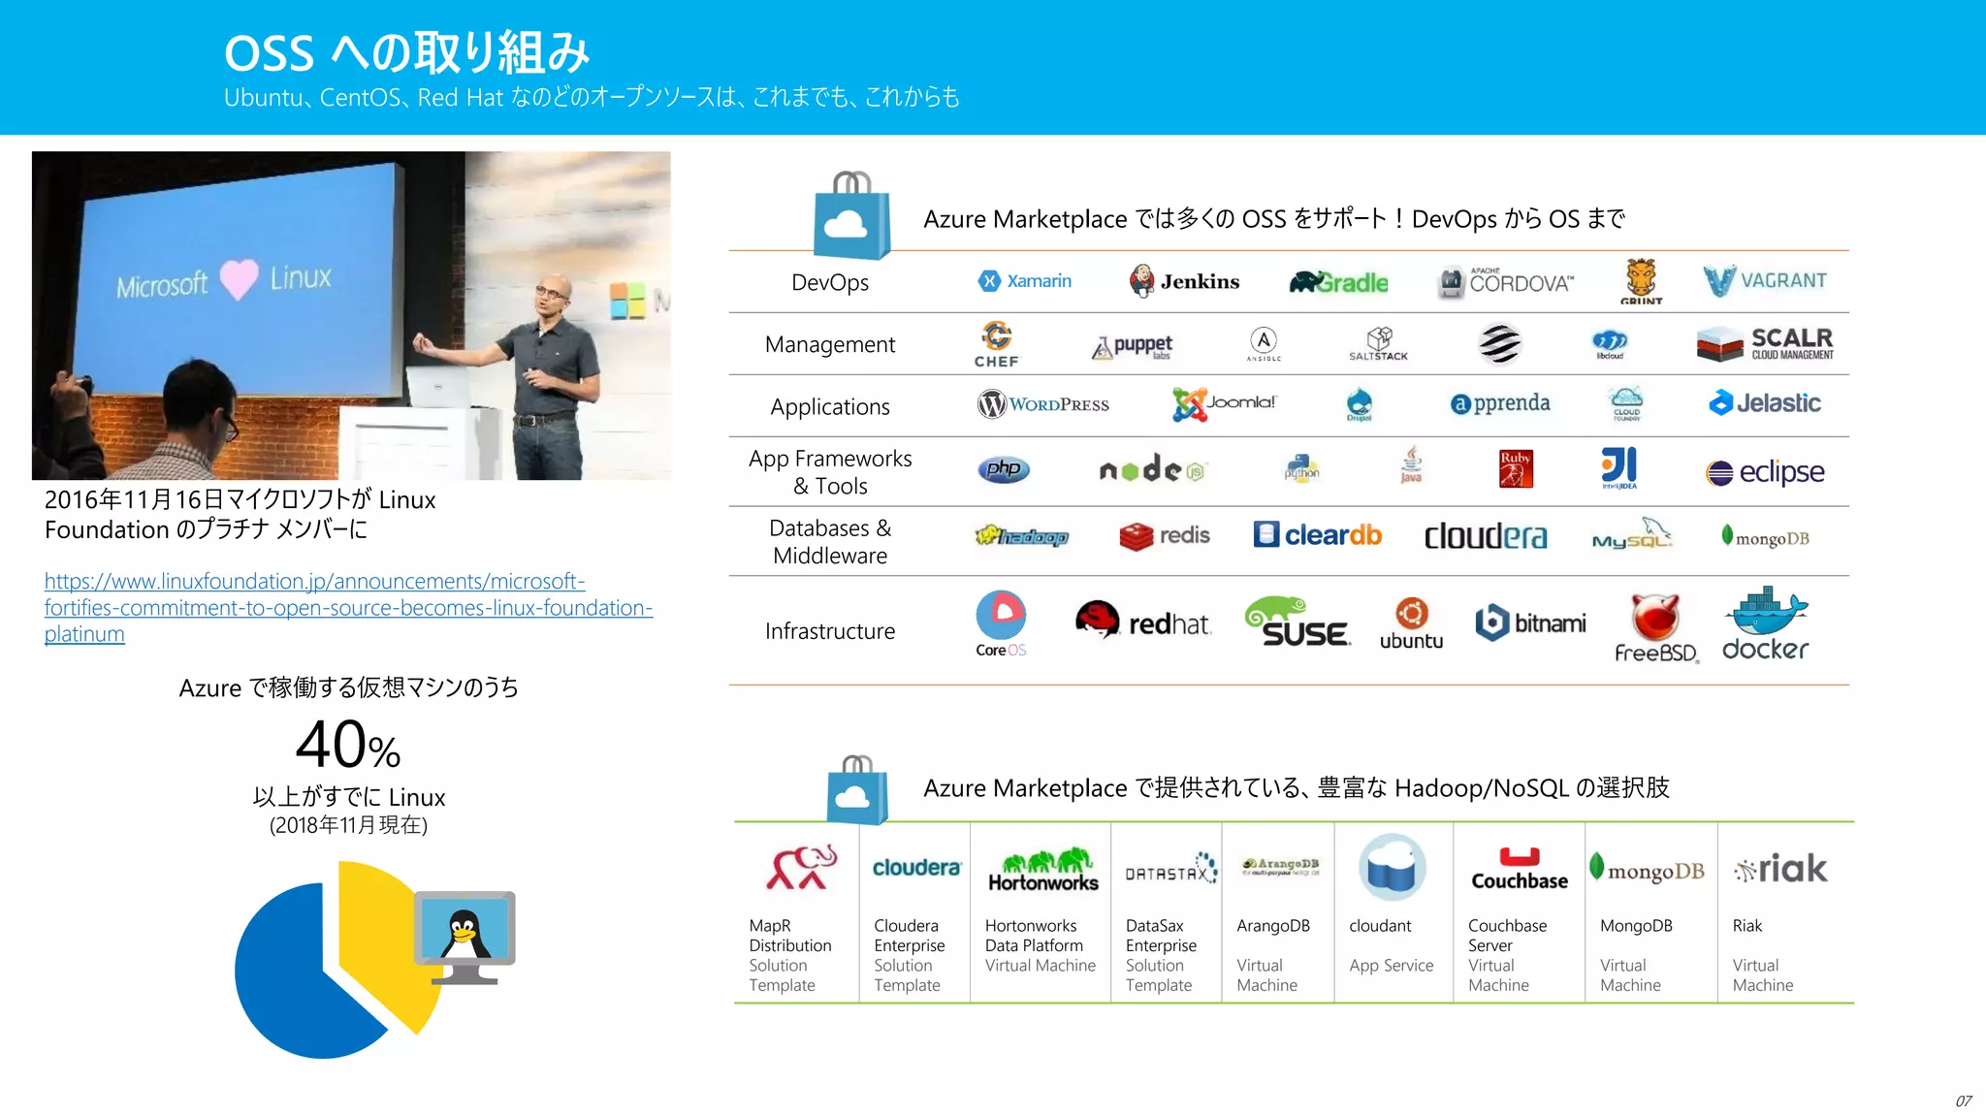Select the Cloudera Enterprise logo
1986x1117 pixels.
click(x=916, y=867)
